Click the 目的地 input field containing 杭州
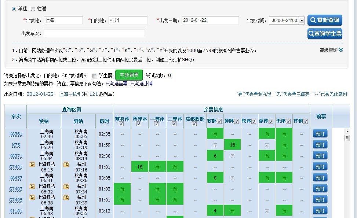This screenshot has height=218, width=357. (x=128, y=20)
